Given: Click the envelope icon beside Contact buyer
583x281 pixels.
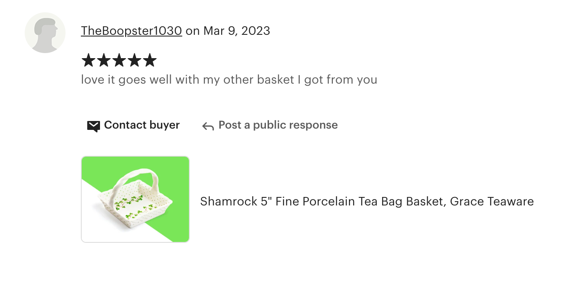Looking at the screenshot, I should tap(93, 126).
